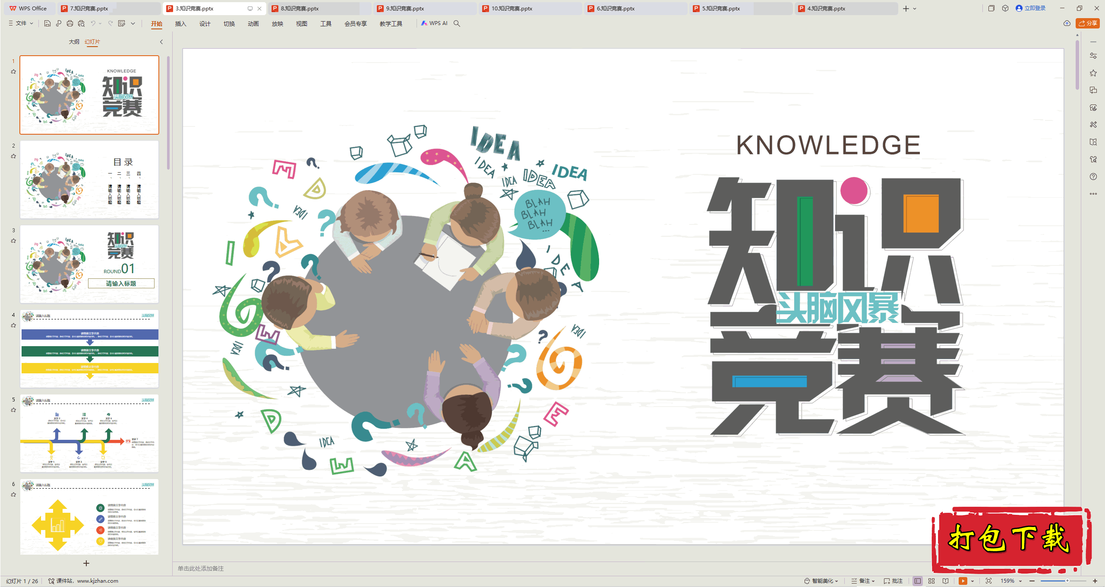The height and width of the screenshot is (587, 1105).
Task: Click the book icon in the right sidebar
Action: (x=1093, y=142)
